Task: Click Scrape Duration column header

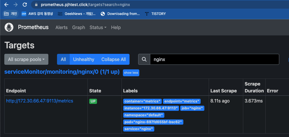Action: [x=254, y=87]
